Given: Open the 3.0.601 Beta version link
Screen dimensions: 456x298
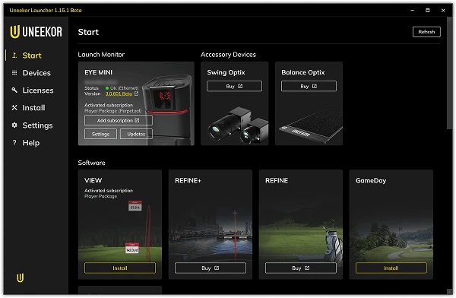Looking at the screenshot, I should tap(119, 94).
